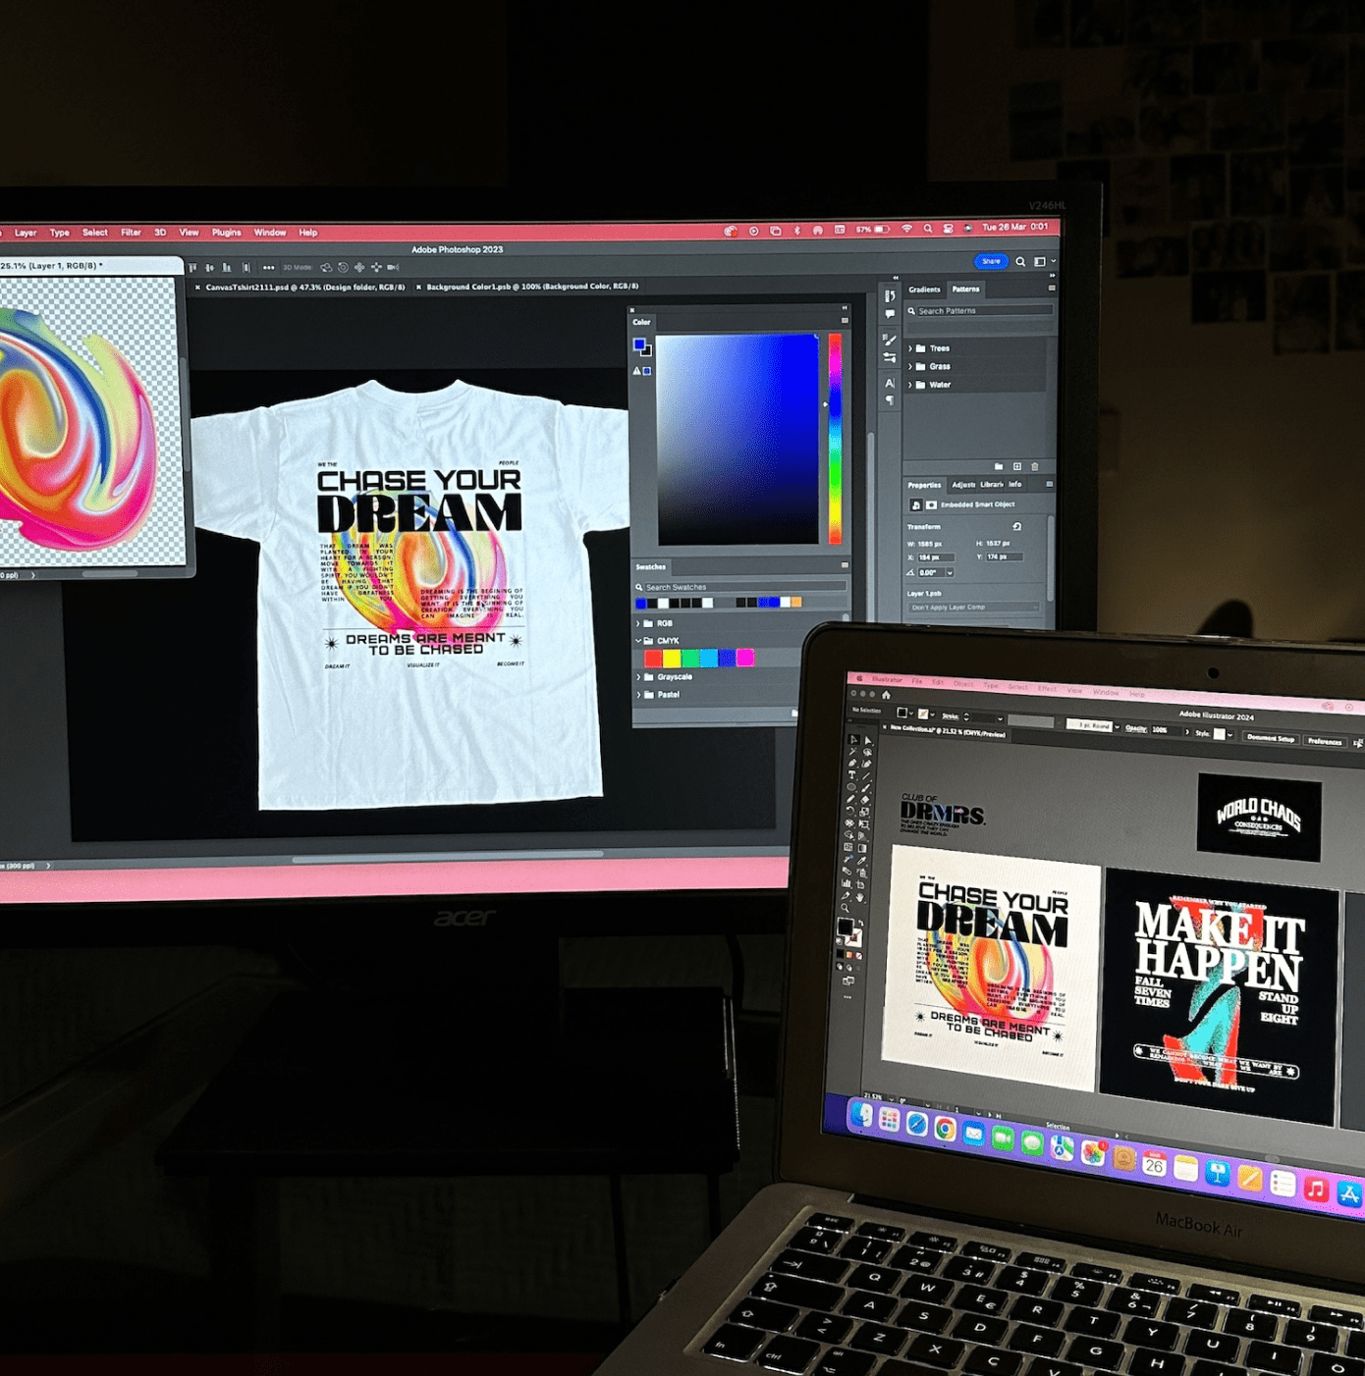Viewport: 1365px width, 1376px height.
Task: Expand the Trees pattern folder
Action: coord(910,348)
